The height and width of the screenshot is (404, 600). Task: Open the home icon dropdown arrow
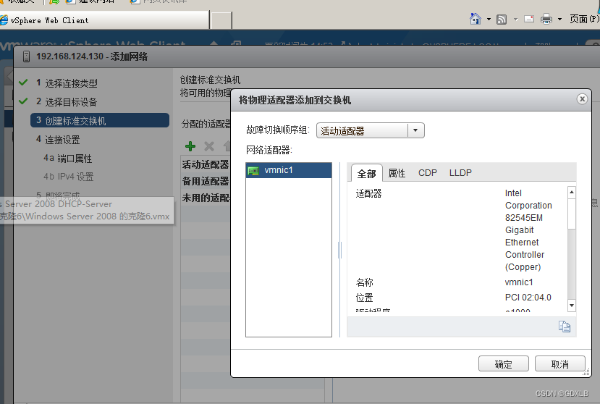click(x=489, y=19)
